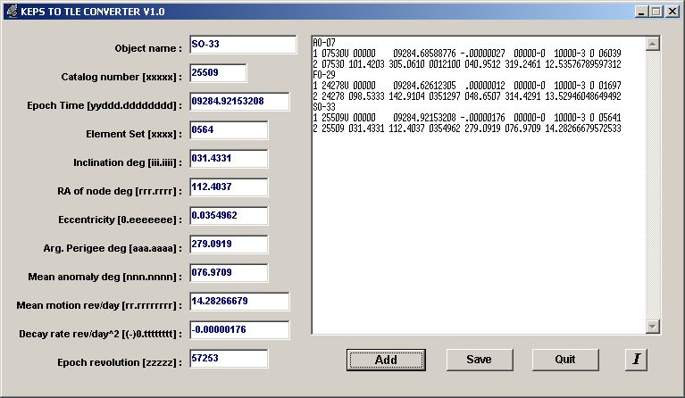Screen dimensions: 685x398
Task: Quit the converter application
Action: [x=565, y=360]
